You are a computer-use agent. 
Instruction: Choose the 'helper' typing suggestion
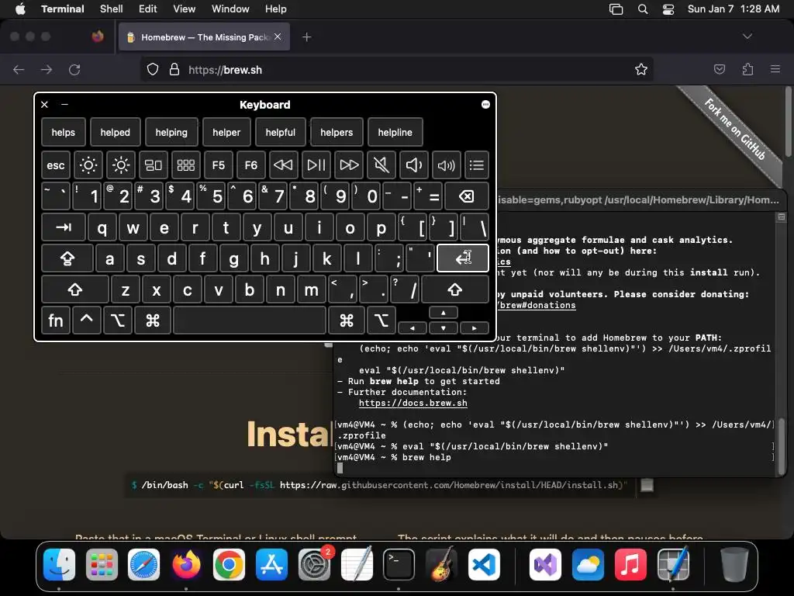pos(226,132)
